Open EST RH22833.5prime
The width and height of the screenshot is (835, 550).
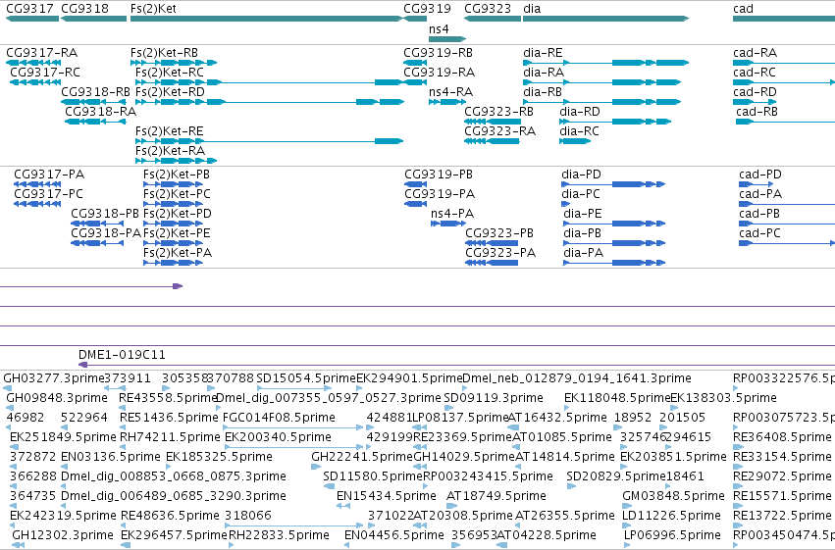[279, 535]
